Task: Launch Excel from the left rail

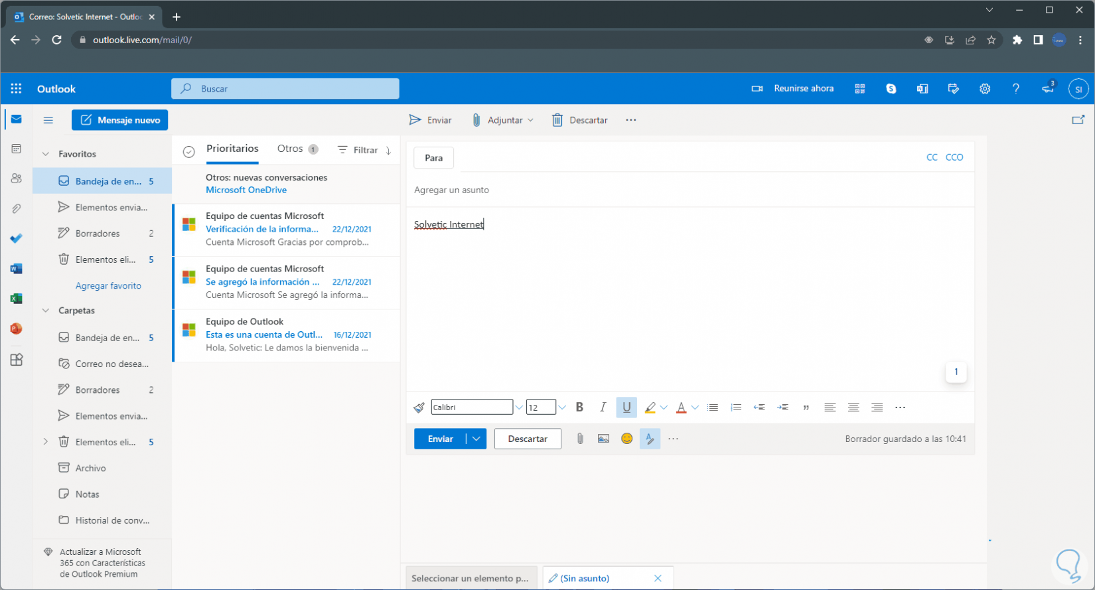Action: pos(17,299)
